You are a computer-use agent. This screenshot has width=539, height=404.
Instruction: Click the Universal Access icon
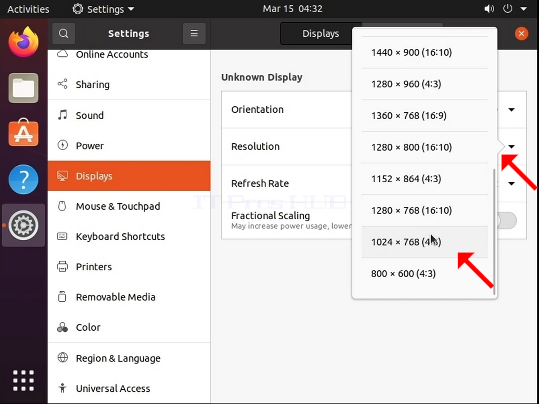coord(62,388)
